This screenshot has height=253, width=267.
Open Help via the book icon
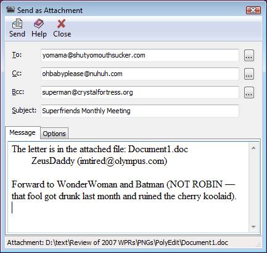39,24
